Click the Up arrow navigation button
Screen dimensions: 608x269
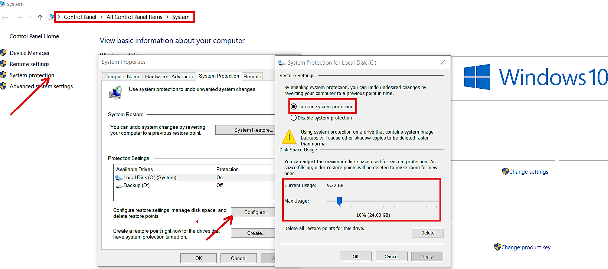click(x=40, y=17)
